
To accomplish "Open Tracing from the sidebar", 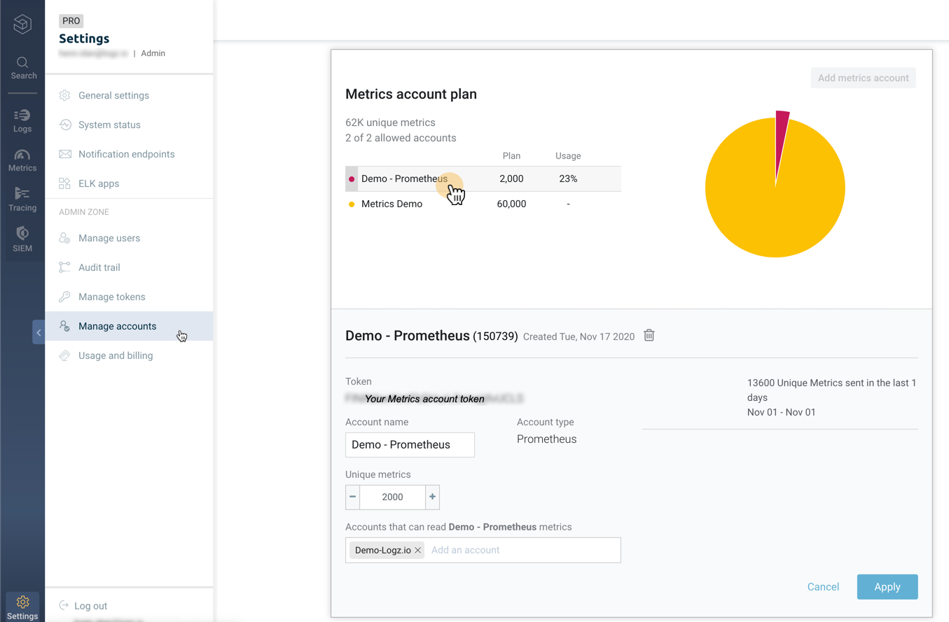I will point(22,199).
